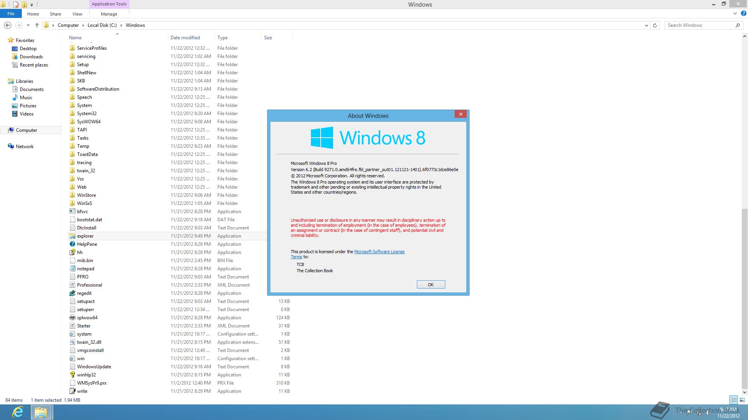This screenshot has width=748, height=420.
Task: Select the SoftwareDistribution folder
Action: click(98, 89)
